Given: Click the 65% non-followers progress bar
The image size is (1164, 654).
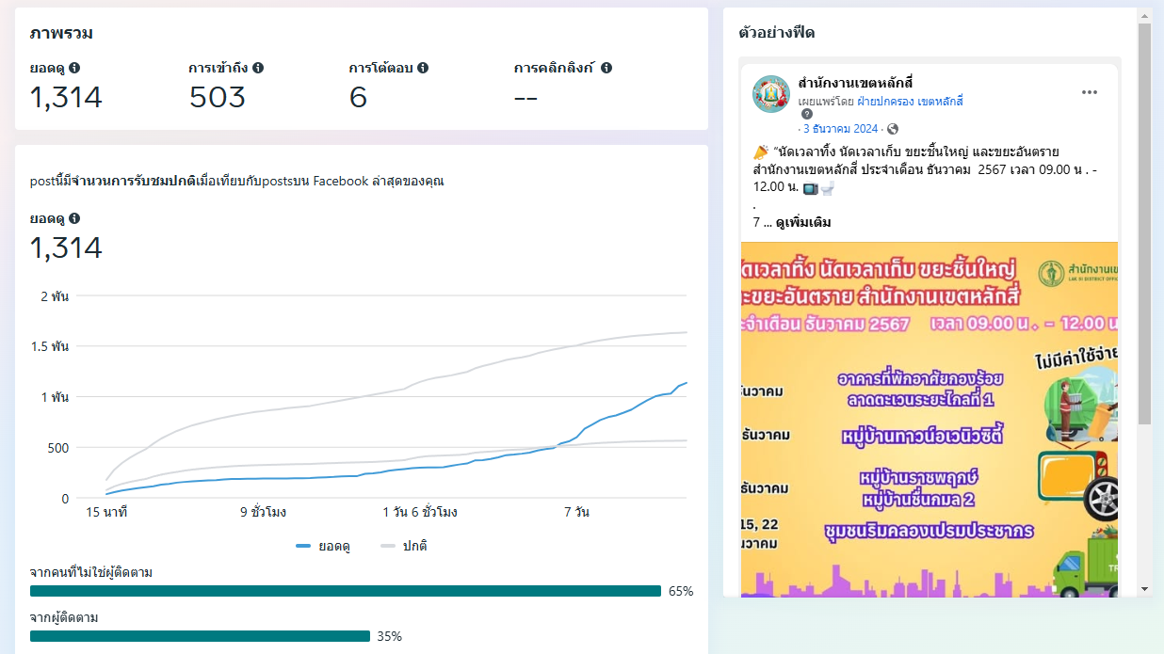Looking at the screenshot, I should [x=345, y=591].
